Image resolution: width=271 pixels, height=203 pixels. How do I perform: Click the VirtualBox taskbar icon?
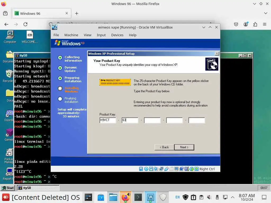(x=151, y=197)
